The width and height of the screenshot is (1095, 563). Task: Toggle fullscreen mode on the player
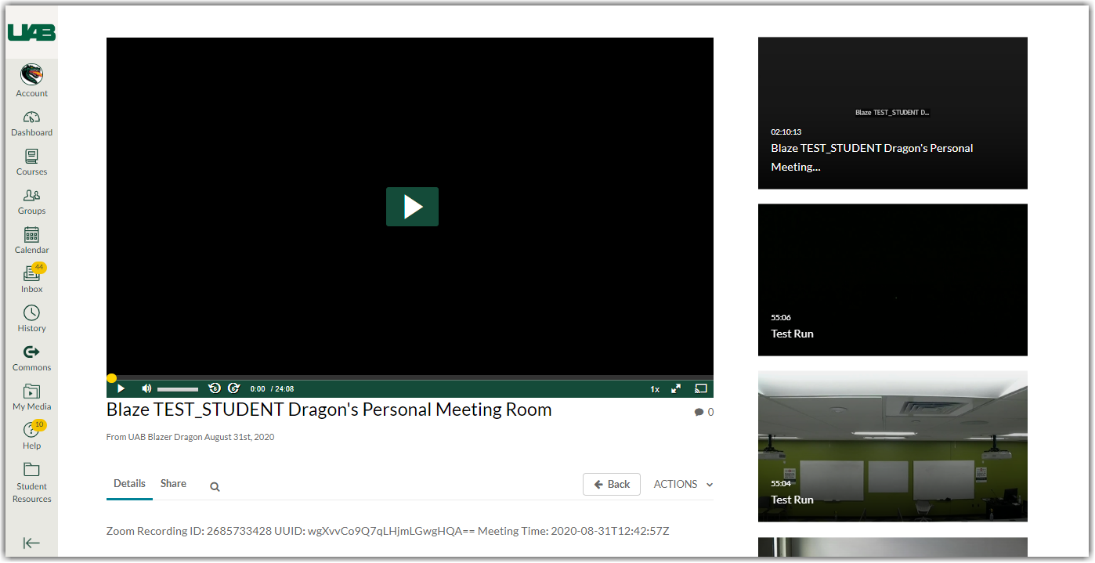click(676, 389)
